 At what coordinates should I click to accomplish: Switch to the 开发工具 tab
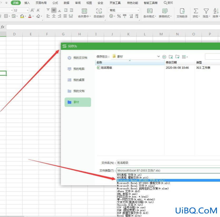pyautogui.click(x=115, y=3)
